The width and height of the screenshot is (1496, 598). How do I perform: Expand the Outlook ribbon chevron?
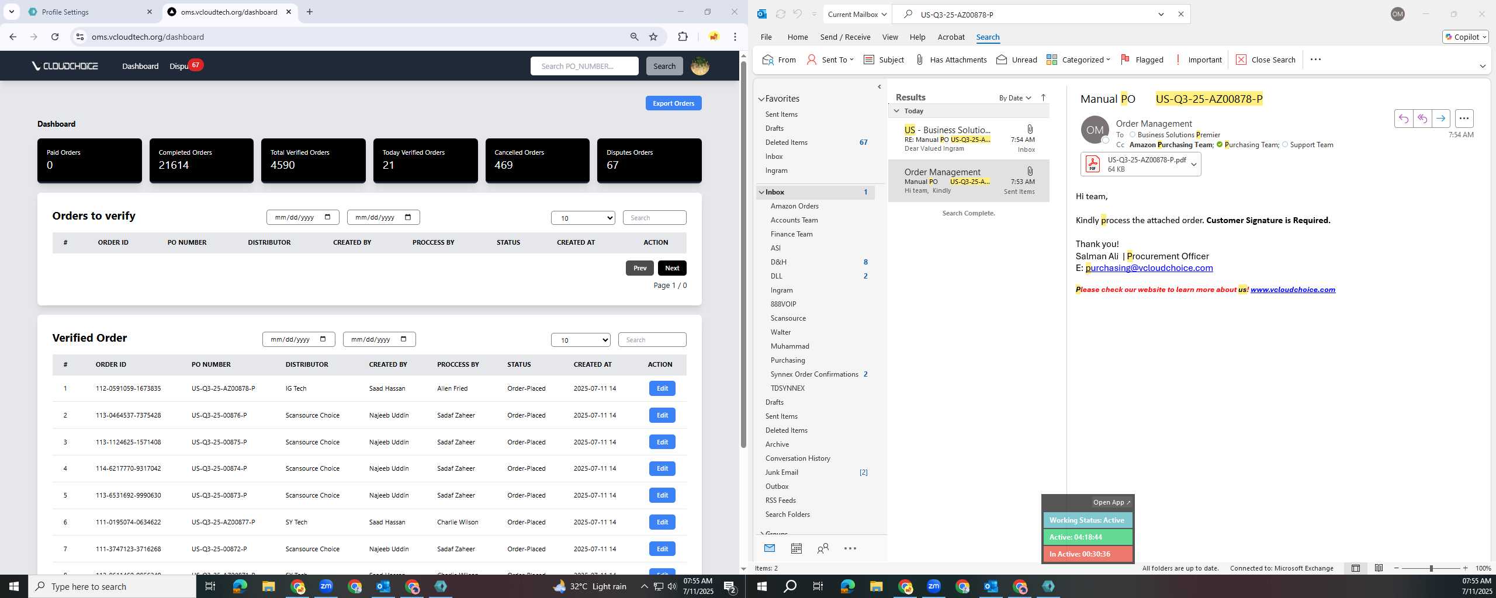pos(1483,66)
